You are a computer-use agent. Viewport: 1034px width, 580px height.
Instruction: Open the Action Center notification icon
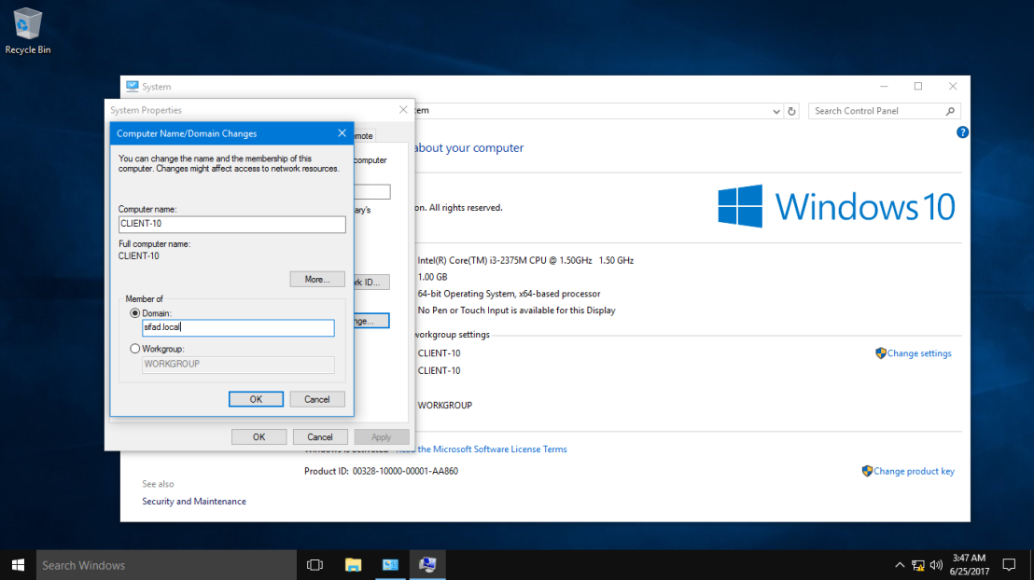click(x=1009, y=565)
